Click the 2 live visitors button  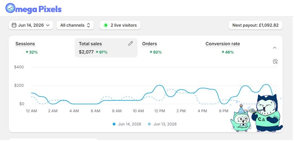coord(120,25)
